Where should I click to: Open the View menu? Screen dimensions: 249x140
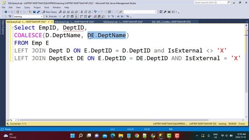18,7
